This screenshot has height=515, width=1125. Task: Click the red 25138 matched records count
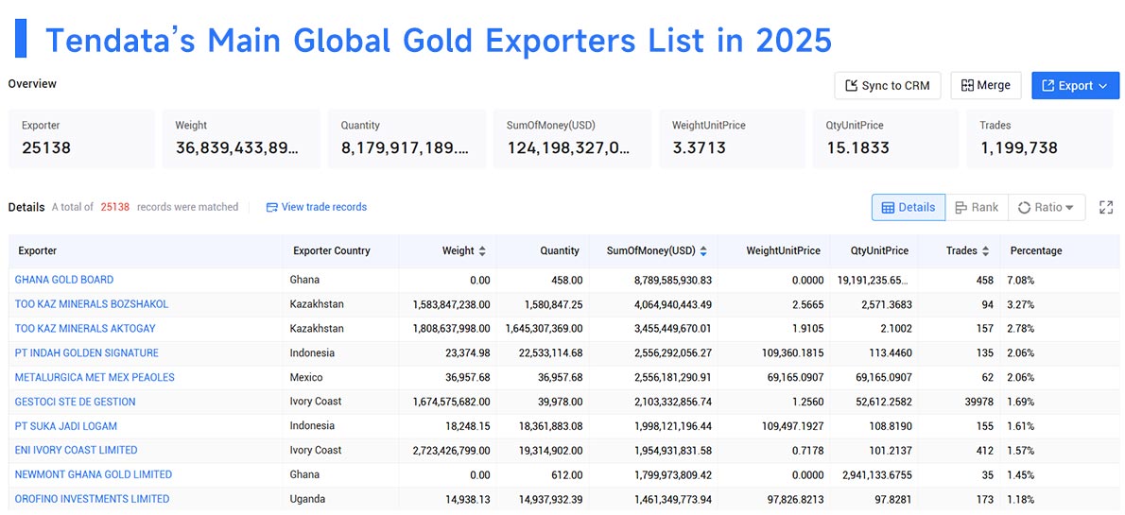coord(114,207)
